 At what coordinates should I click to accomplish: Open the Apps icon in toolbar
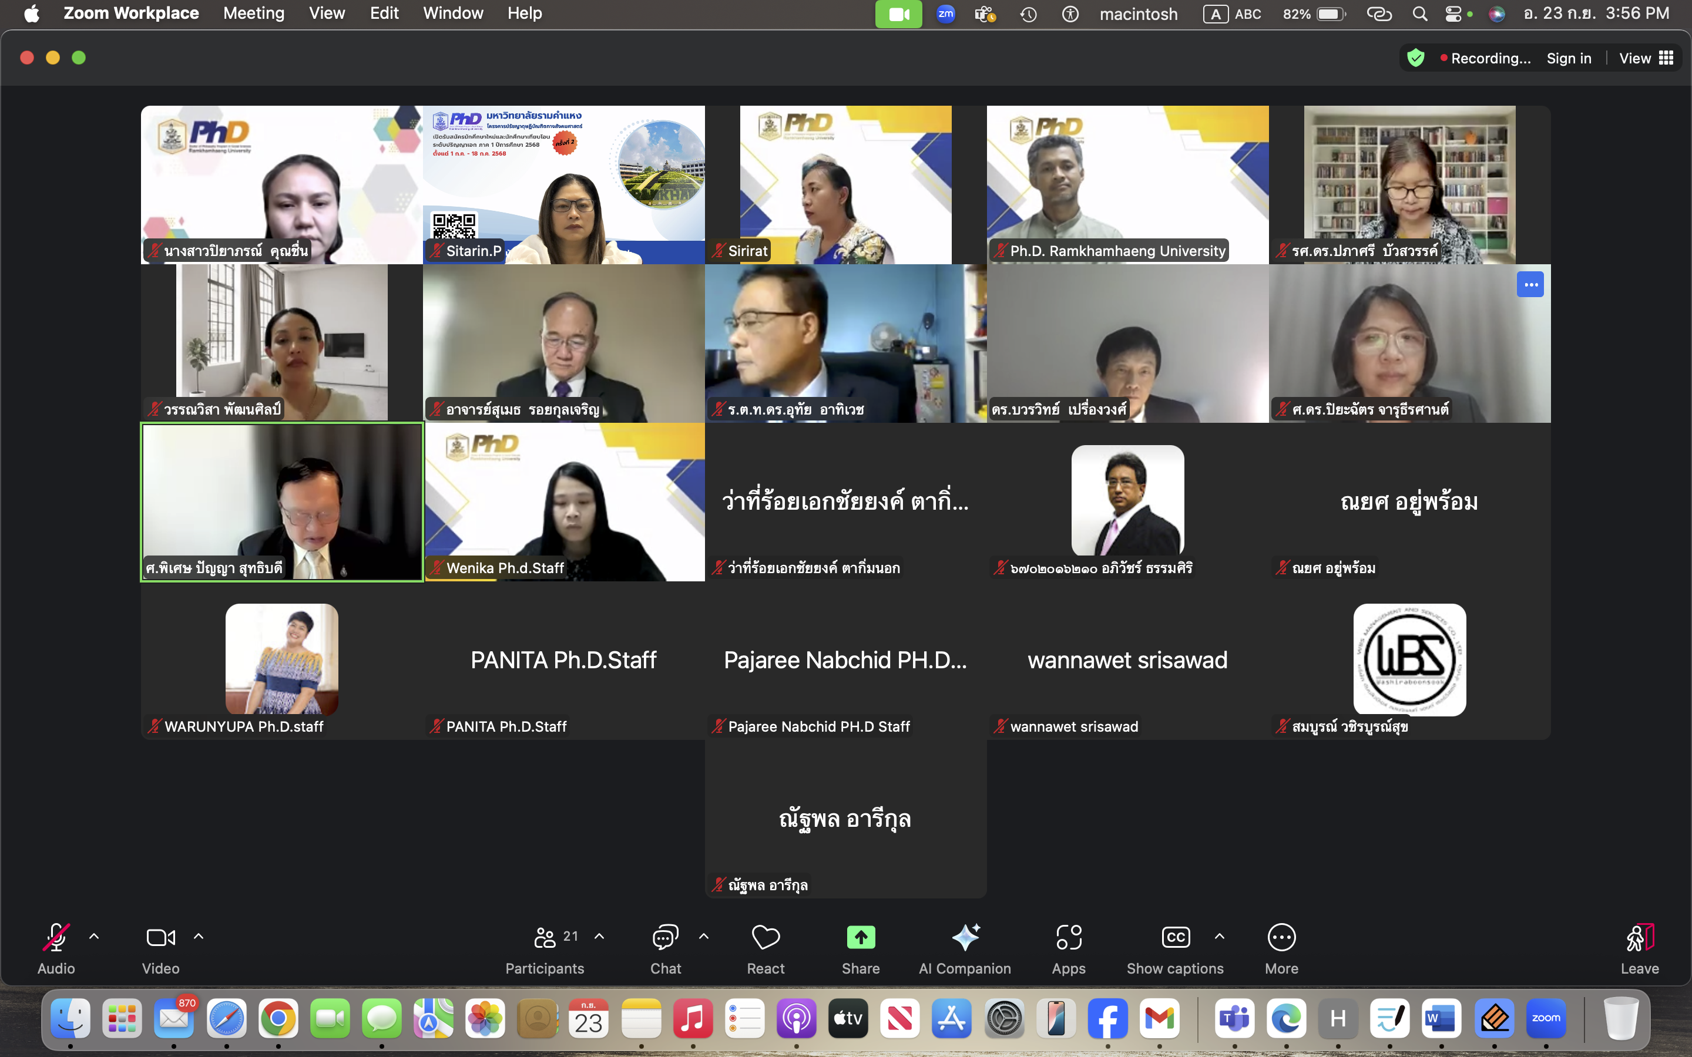[1068, 937]
